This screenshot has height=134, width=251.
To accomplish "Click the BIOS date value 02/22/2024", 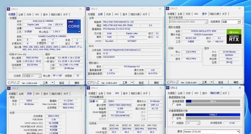I will (131, 57).
